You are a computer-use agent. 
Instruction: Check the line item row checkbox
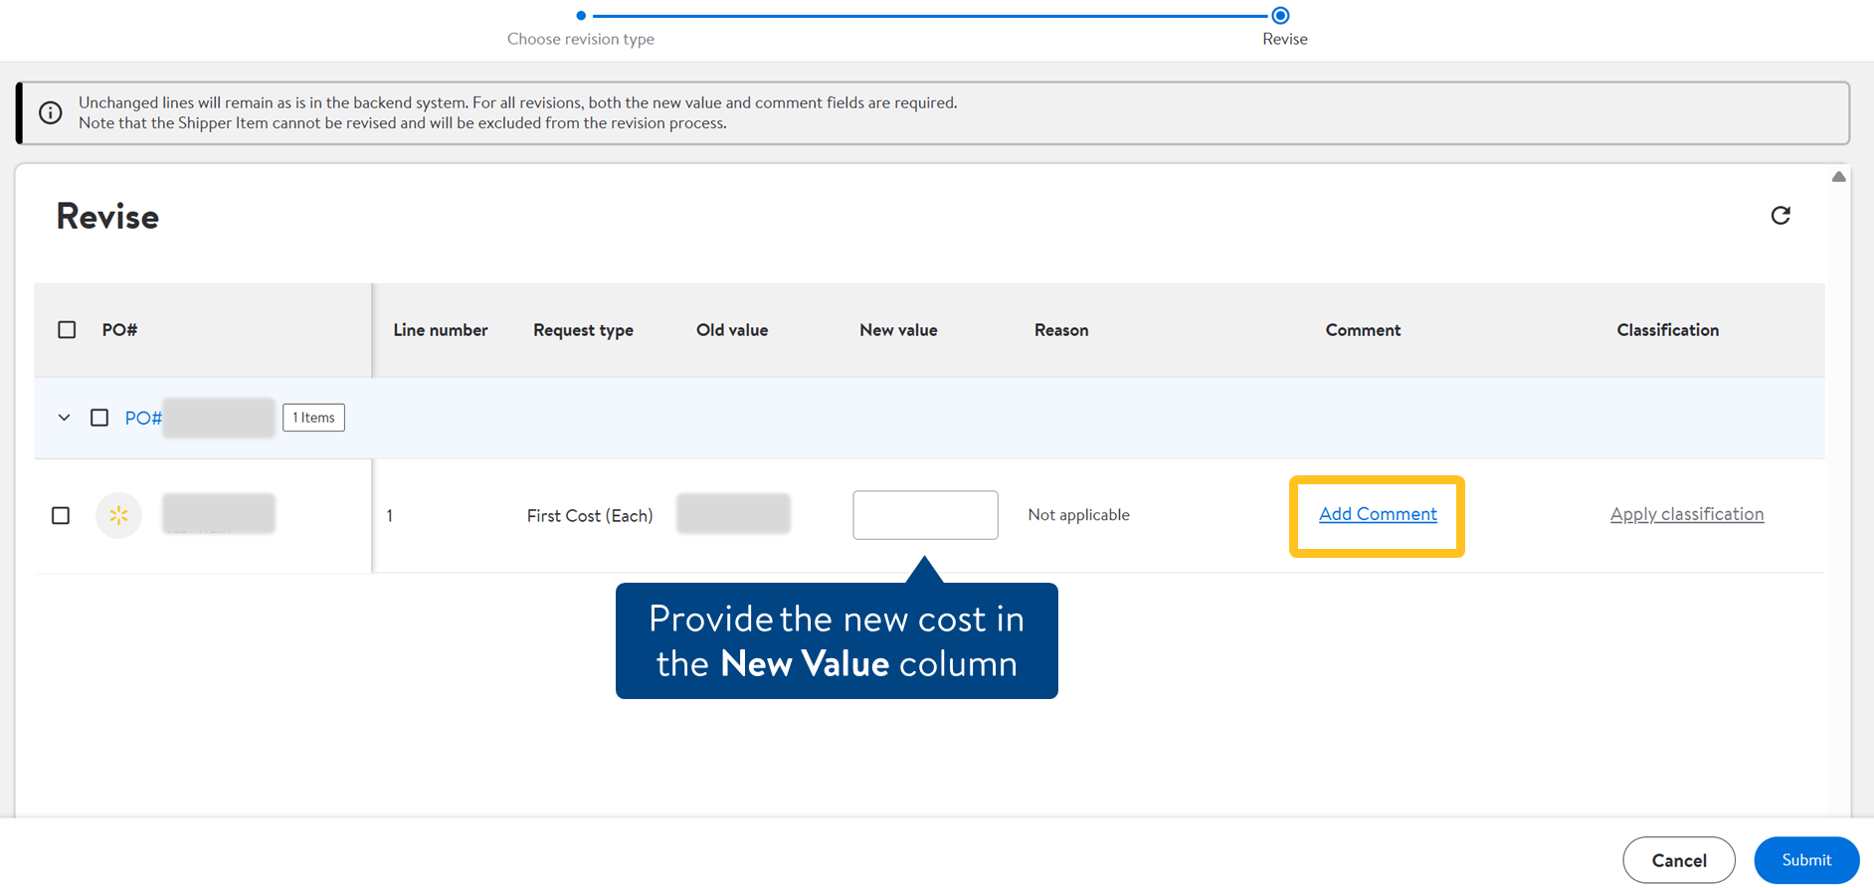click(61, 515)
